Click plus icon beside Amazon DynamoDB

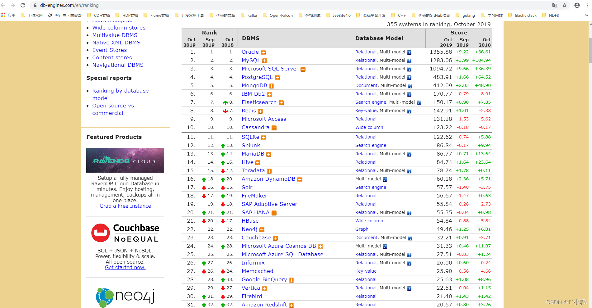300,179
